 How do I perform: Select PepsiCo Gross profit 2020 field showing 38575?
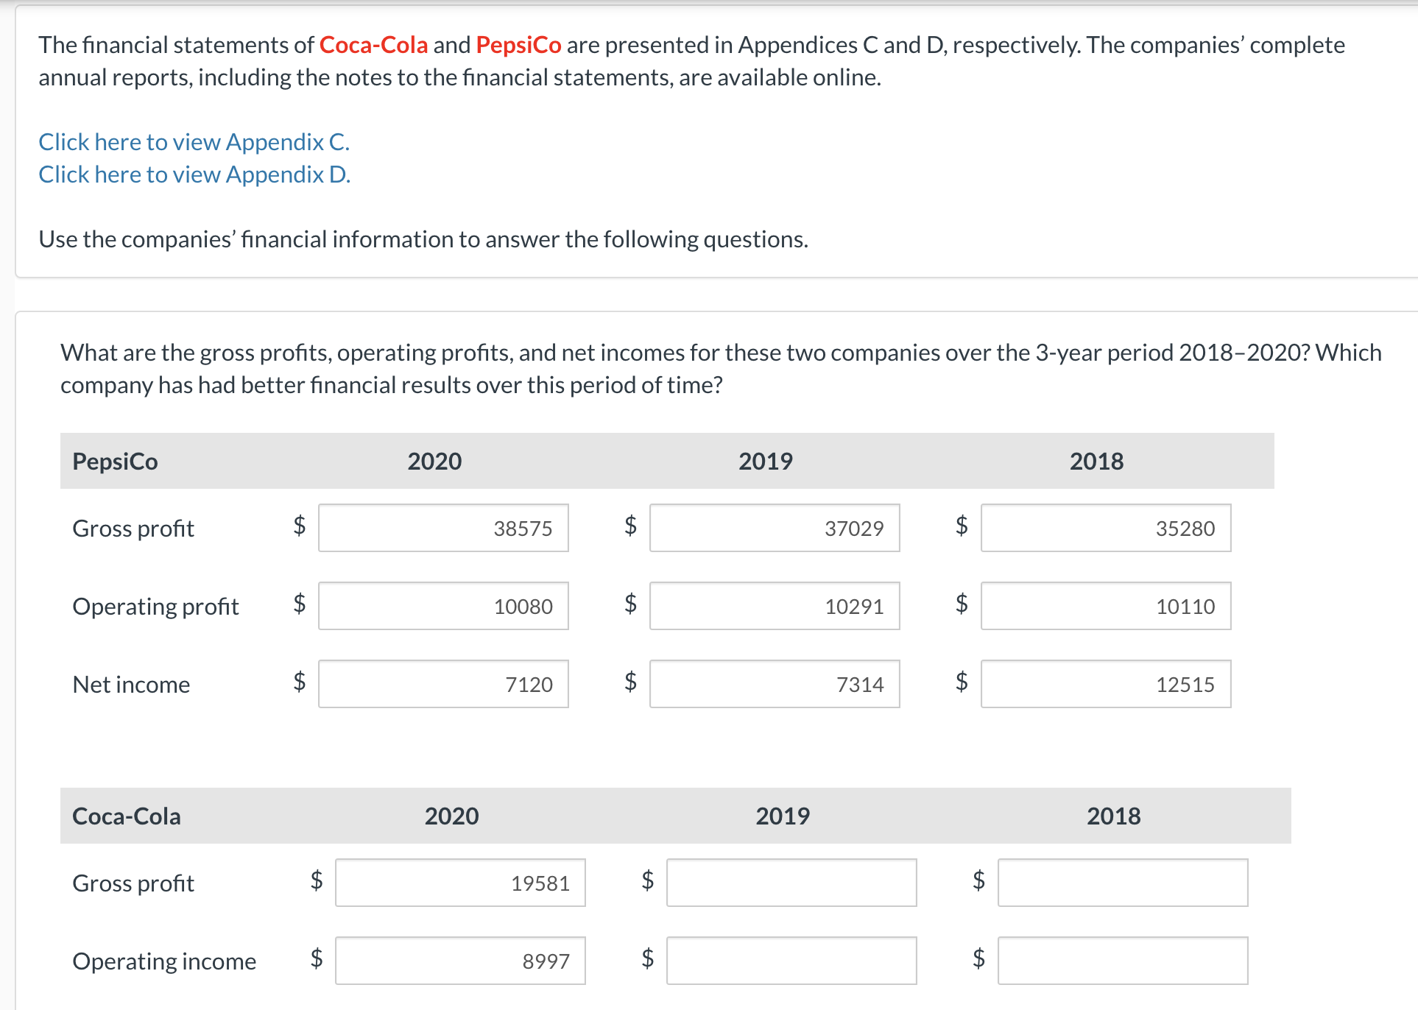click(x=442, y=528)
